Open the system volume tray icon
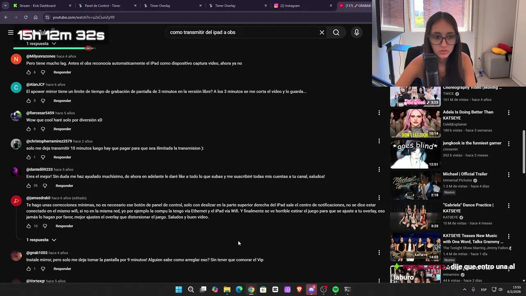Screen dimensions: 526x296 coord(500,289)
